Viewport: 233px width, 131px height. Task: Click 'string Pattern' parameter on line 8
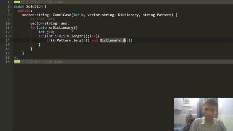tap(157, 15)
